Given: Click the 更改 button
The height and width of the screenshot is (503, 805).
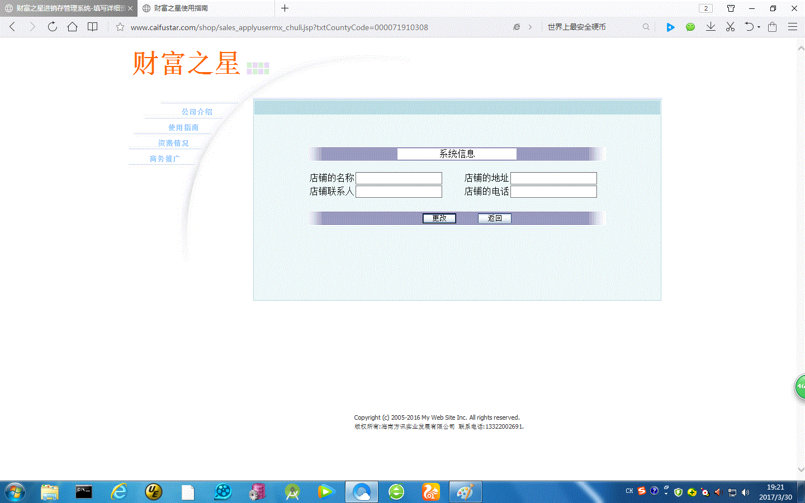Looking at the screenshot, I should tap(439, 218).
